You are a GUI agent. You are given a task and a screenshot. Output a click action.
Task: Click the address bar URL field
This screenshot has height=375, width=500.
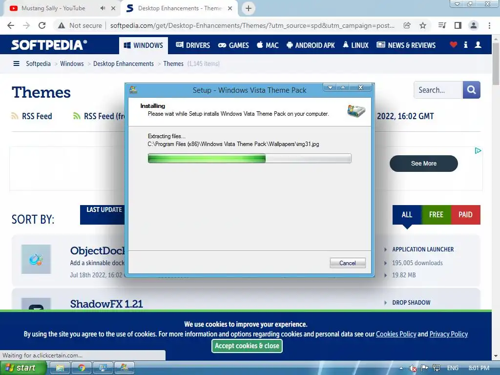[252, 25]
